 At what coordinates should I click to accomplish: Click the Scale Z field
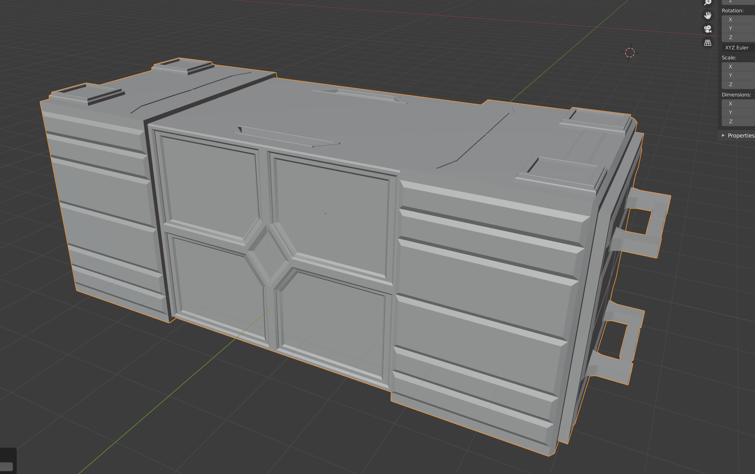click(x=739, y=84)
